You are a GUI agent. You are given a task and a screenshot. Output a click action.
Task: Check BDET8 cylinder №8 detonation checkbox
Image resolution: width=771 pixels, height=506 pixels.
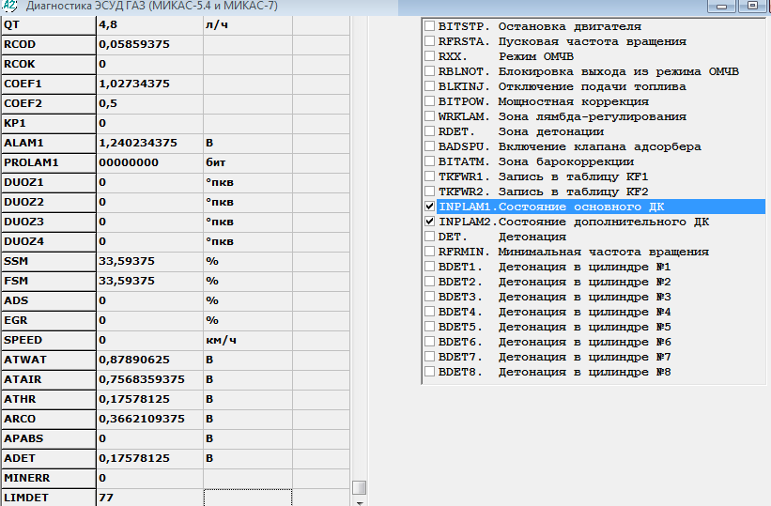[x=430, y=371]
